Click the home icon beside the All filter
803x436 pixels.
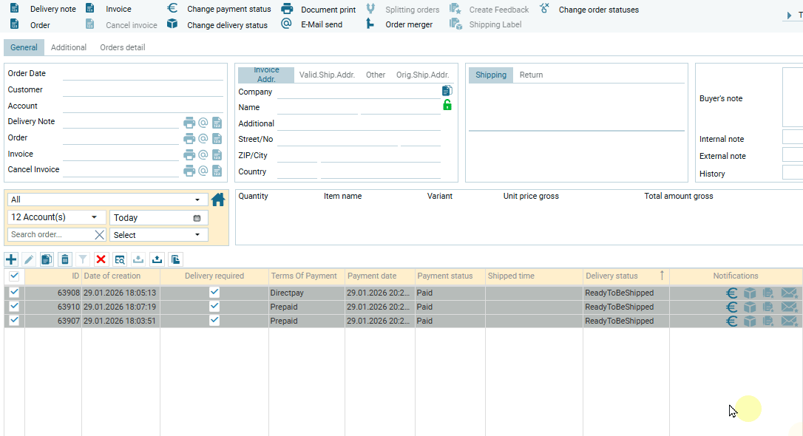(x=218, y=200)
